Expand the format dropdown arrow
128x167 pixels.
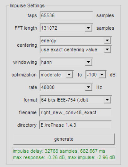pyautogui.click(x=107, y=100)
